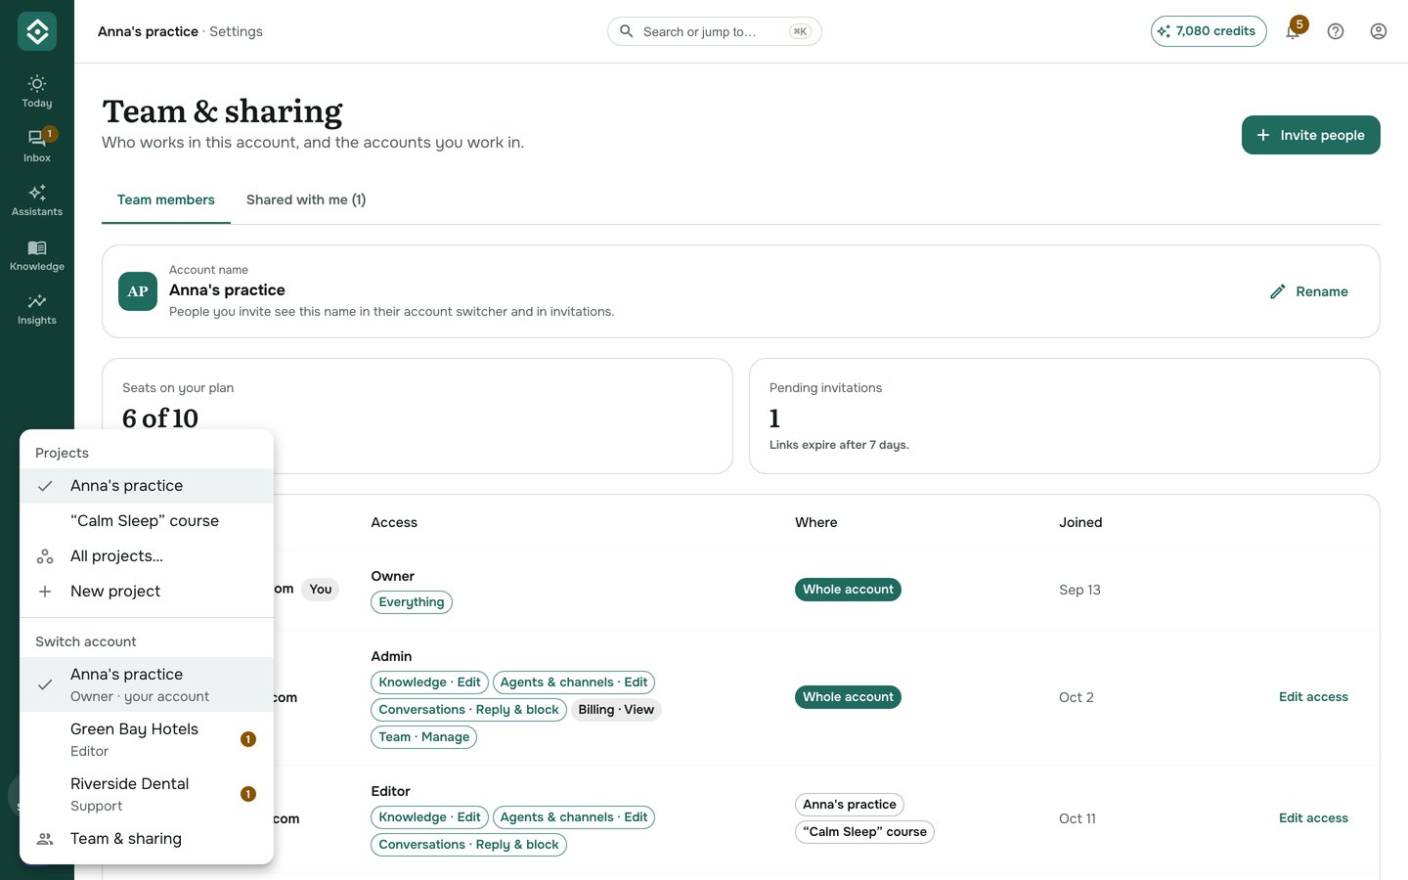The width and height of the screenshot is (1408, 880).
Task: Click the Joined column header
Action: (1080, 522)
